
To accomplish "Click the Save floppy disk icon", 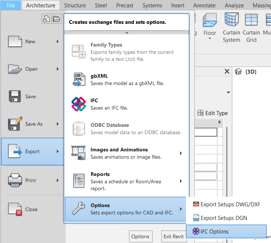I will point(15,96).
